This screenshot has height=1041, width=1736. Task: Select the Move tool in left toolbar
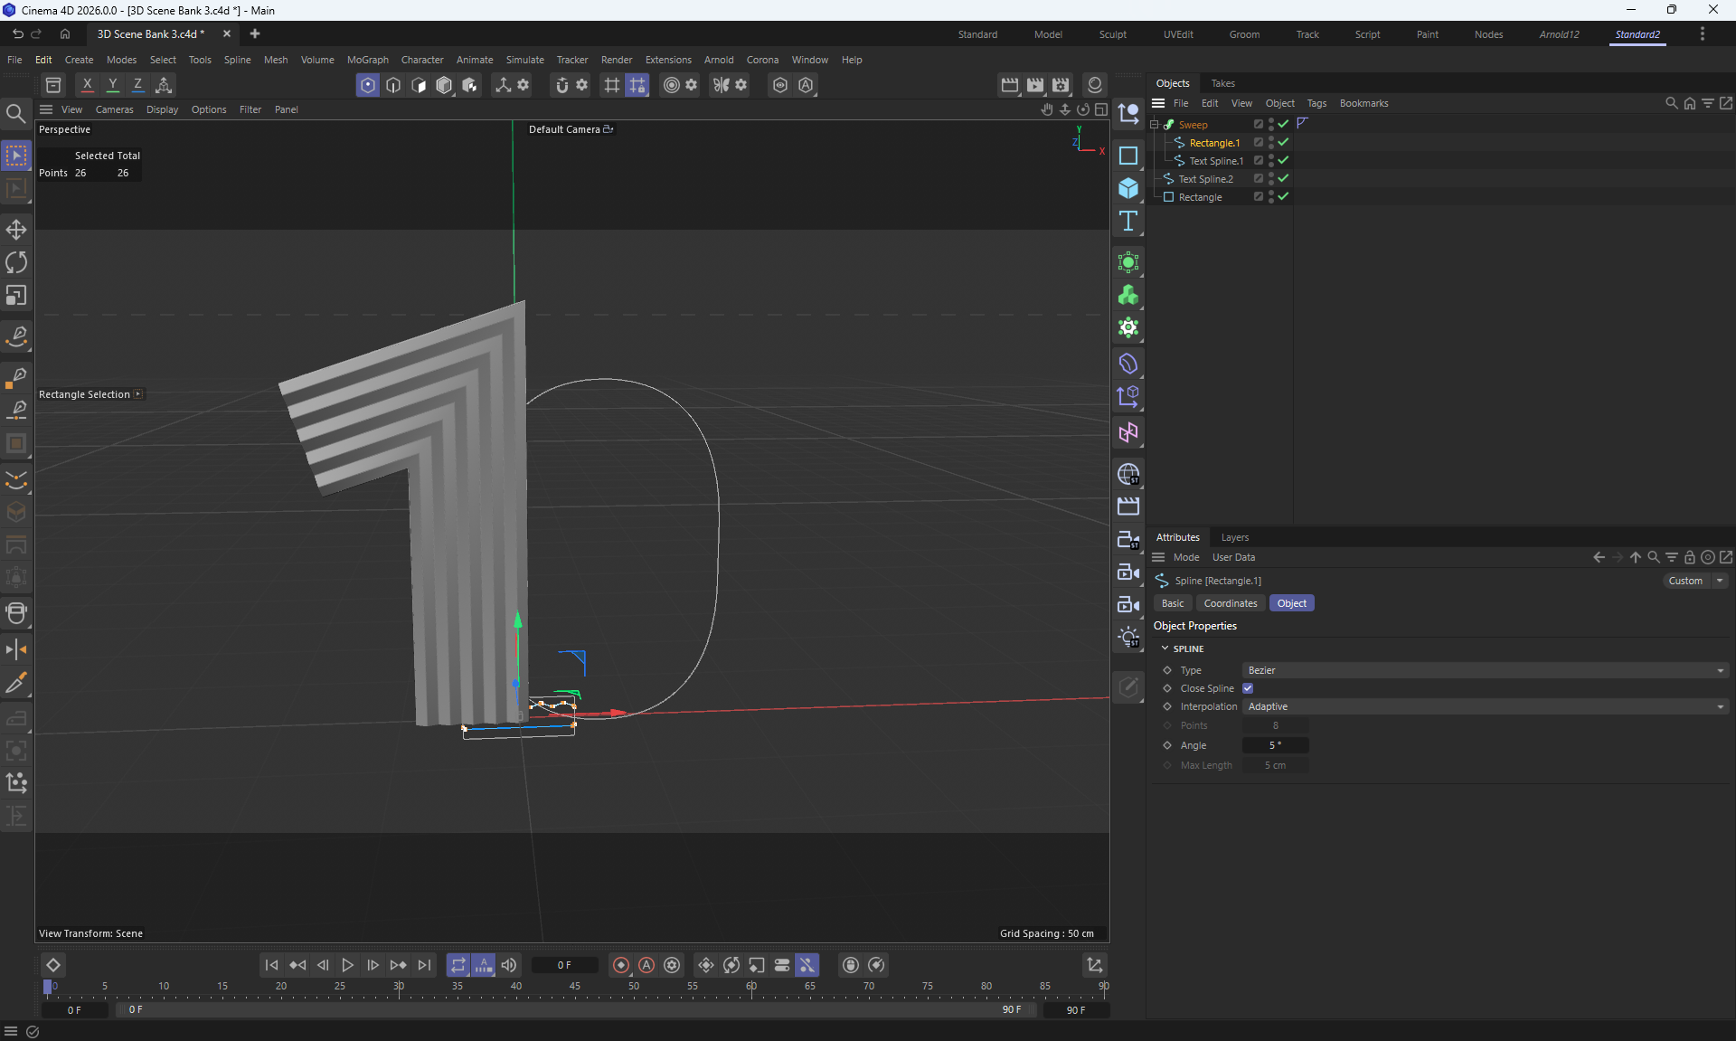tap(16, 230)
